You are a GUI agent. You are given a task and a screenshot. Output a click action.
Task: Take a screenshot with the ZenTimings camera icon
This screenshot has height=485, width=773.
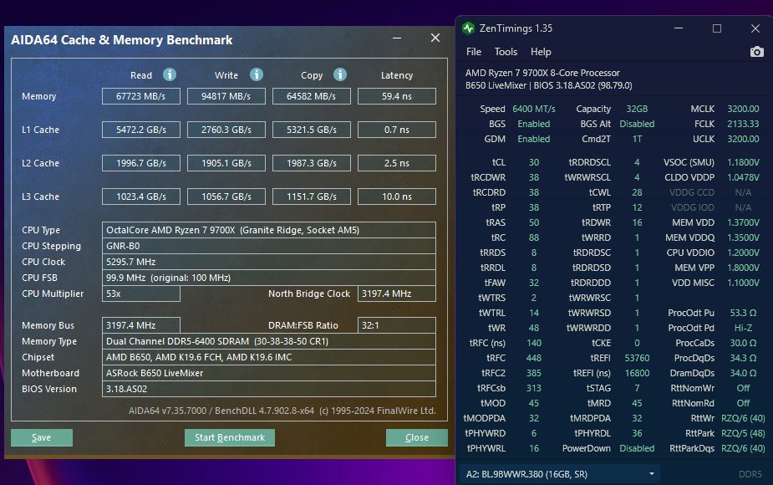point(757,52)
